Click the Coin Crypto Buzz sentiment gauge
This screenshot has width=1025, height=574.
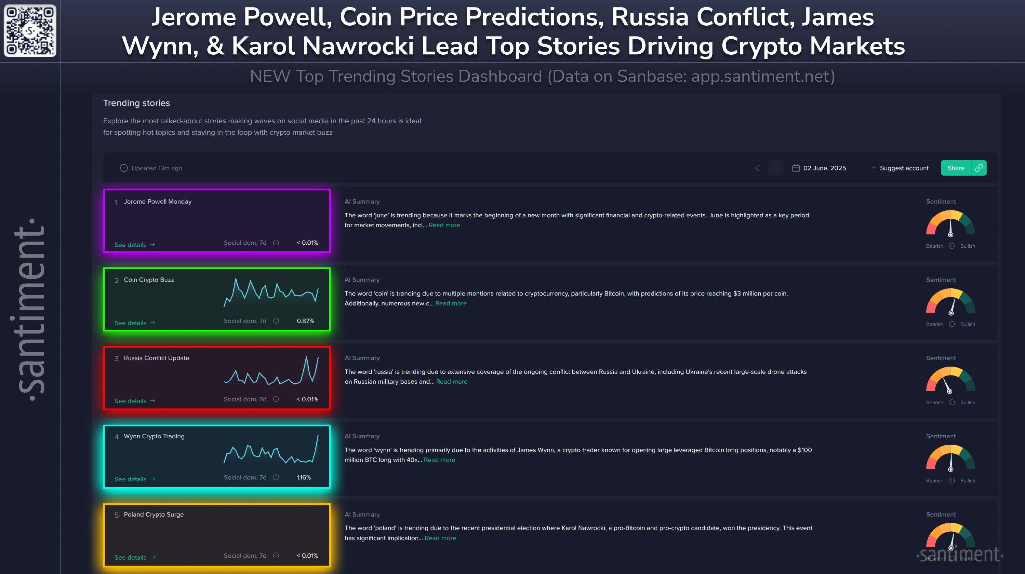click(950, 301)
